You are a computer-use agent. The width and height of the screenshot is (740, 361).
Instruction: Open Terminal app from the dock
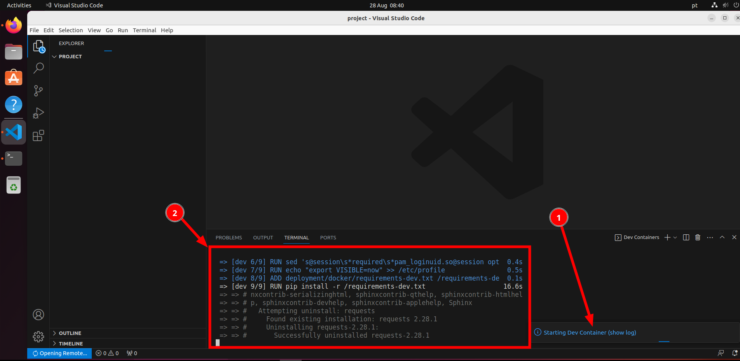click(14, 158)
